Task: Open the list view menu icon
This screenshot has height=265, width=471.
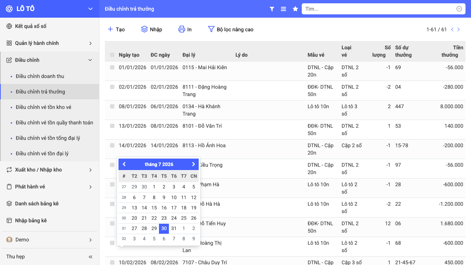Action: (283, 9)
